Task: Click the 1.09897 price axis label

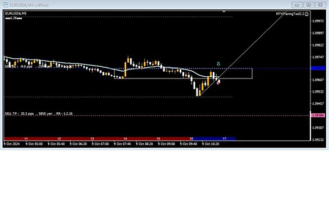Action: point(318,33)
